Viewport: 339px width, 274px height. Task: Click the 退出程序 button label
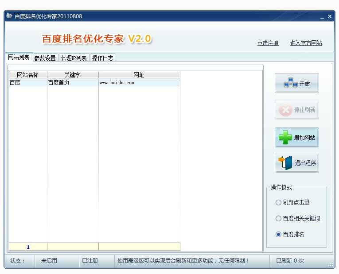pyautogui.click(x=305, y=163)
